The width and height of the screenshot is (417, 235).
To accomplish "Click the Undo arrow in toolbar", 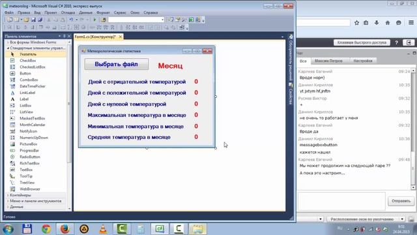I will 71,20.
